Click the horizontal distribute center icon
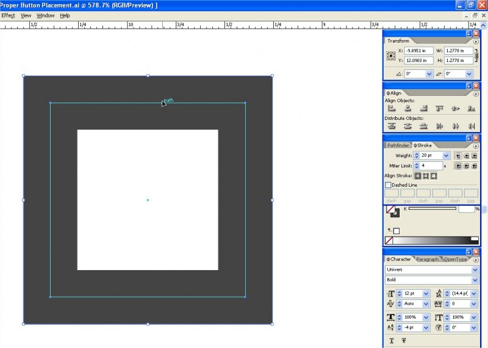The height and width of the screenshot is (348, 488). coord(456,126)
